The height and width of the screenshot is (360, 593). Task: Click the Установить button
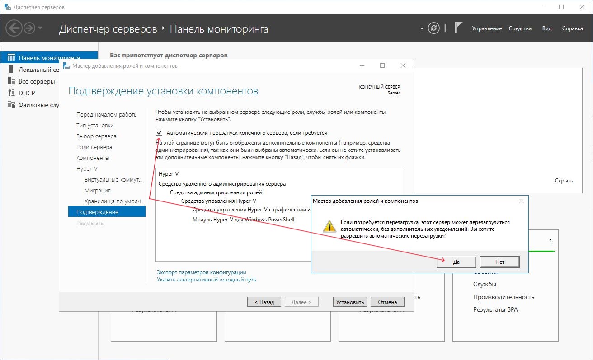coord(350,302)
